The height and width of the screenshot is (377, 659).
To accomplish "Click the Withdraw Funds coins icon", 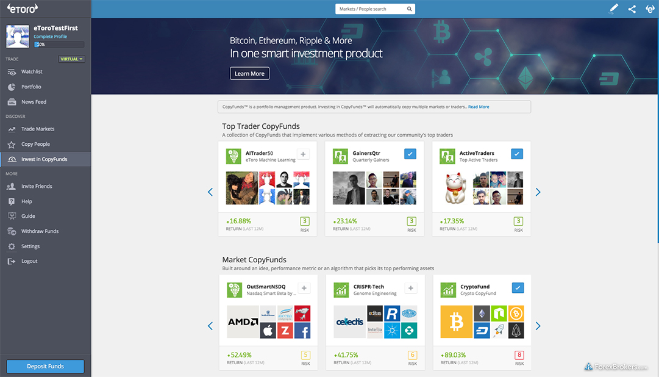I will point(12,231).
